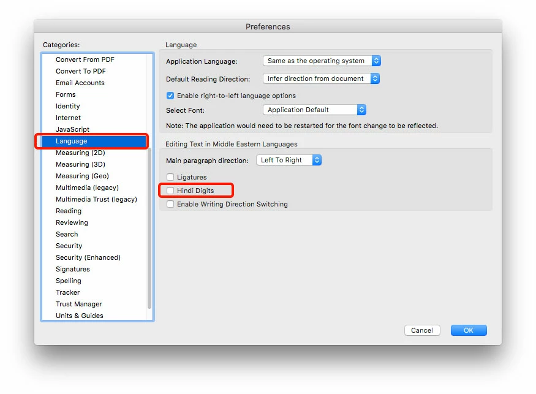Open Main paragraph direction dropdown
Screen dimensions: 536x394
pyautogui.click(x=289, y=160)
